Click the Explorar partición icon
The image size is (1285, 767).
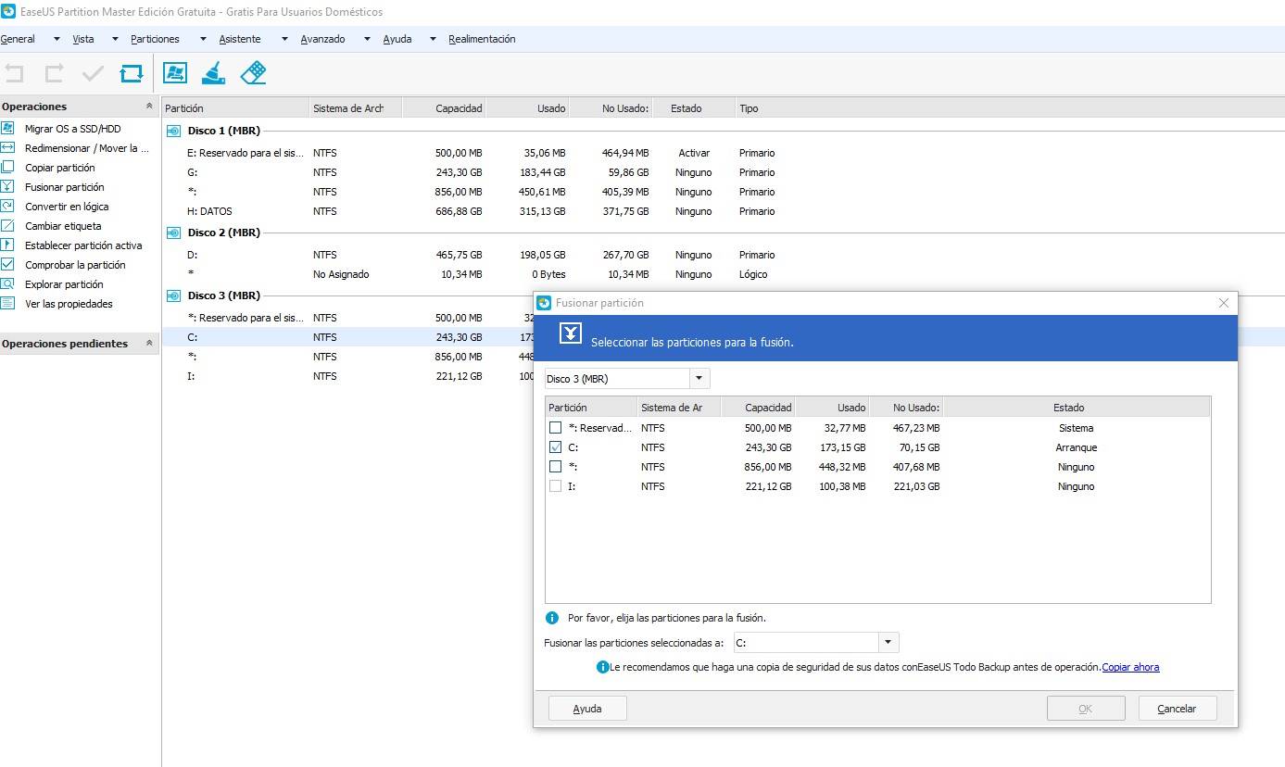tap(7, 284)
